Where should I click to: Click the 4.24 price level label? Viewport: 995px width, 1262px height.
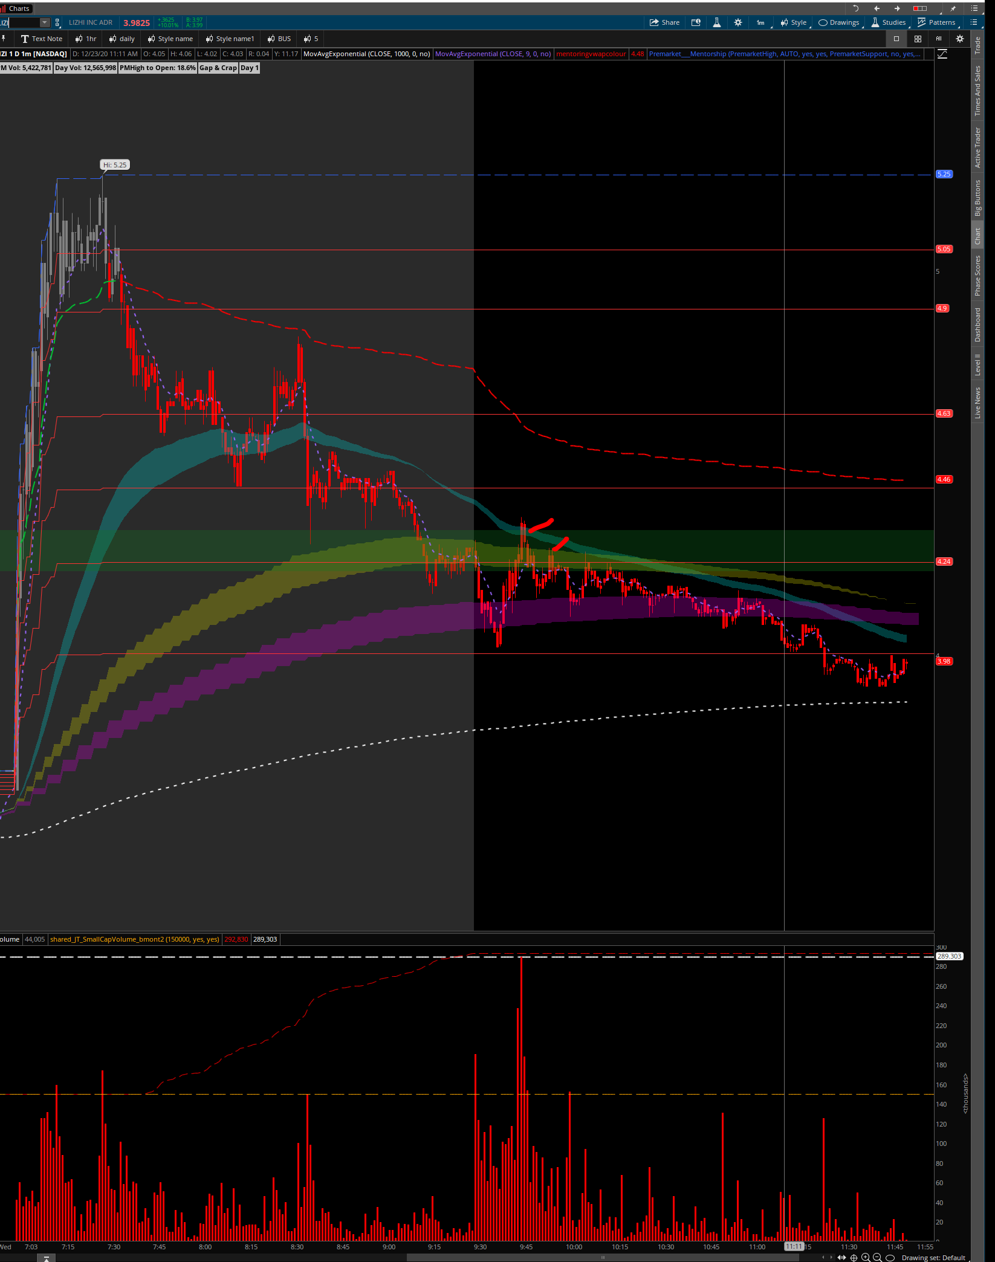[x=944, y=561]
